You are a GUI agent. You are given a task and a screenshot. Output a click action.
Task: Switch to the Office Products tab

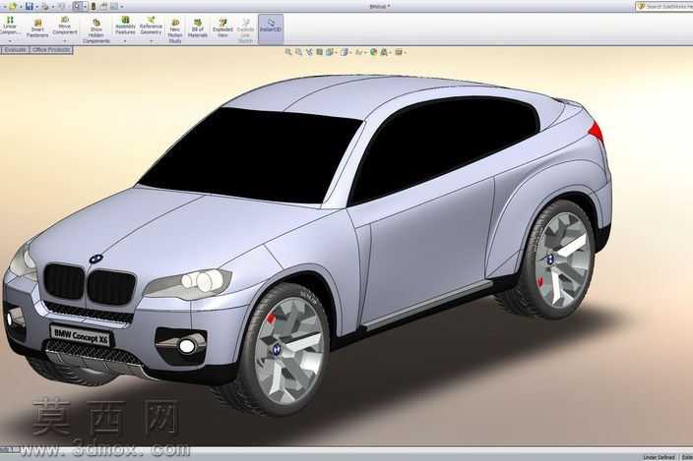[51, 50]
